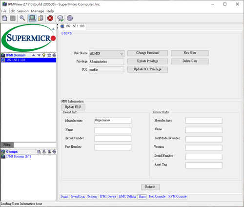Click the Part/Model Number field

tap(203, 139)
